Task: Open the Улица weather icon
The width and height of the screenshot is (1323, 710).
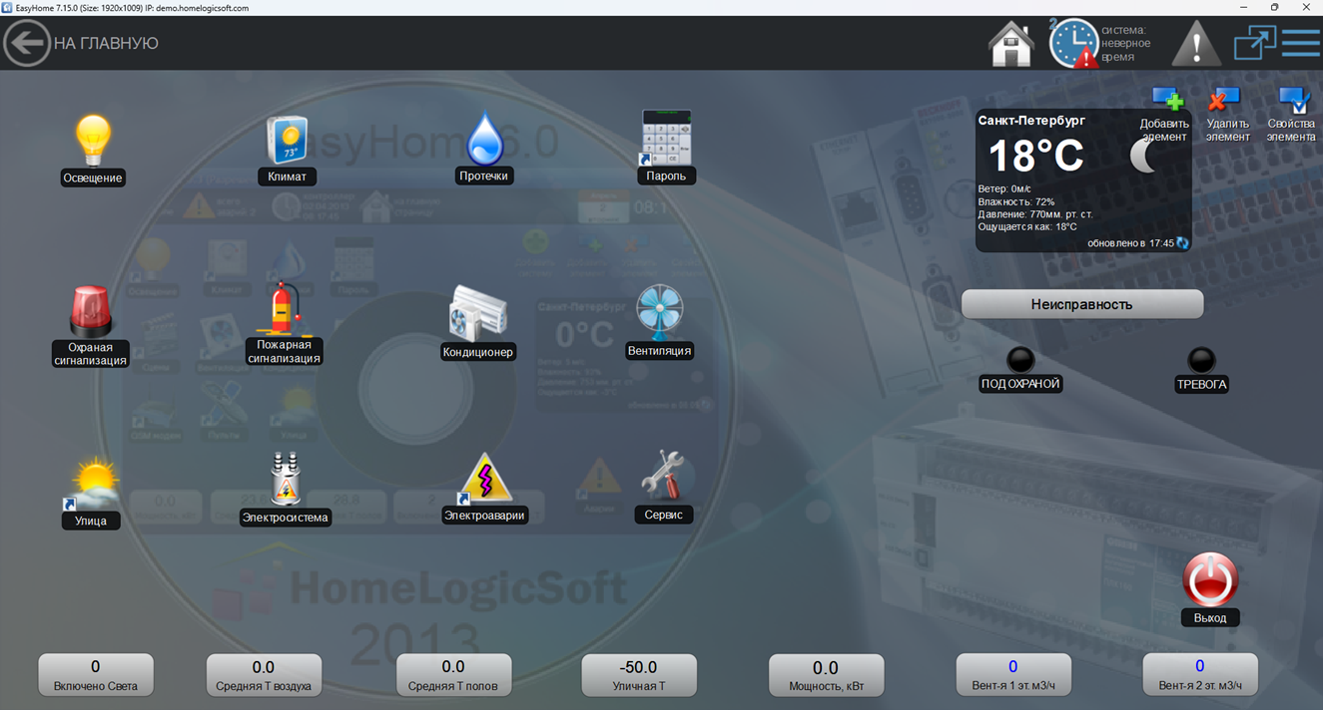Action: (x=92, y=484)
